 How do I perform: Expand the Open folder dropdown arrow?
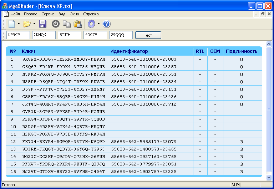pos(34,24)
